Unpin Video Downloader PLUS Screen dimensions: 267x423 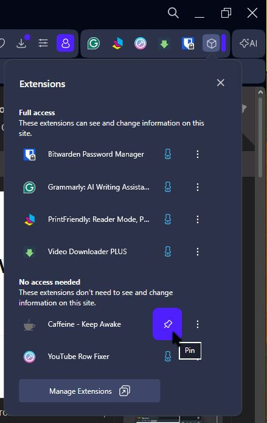coord(168,252)
